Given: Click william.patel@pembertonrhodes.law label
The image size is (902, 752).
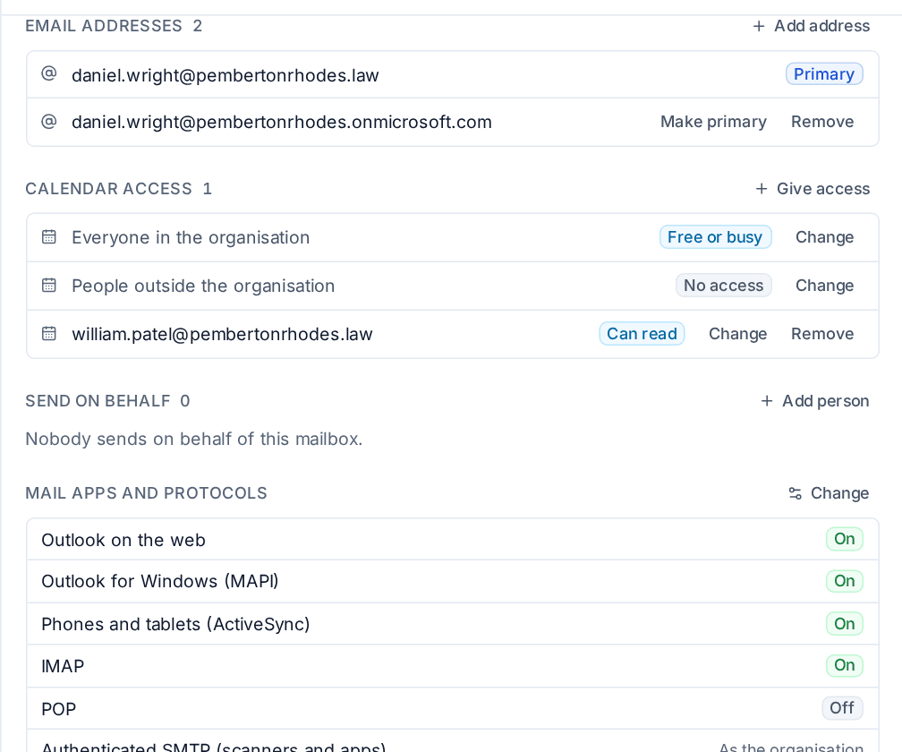Looking at the screenshot, I should tap(222, 334).
